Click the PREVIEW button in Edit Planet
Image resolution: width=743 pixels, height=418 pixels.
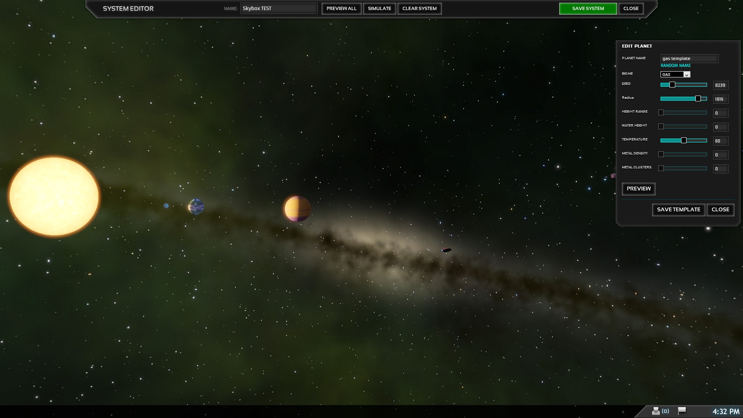(639, 189)
